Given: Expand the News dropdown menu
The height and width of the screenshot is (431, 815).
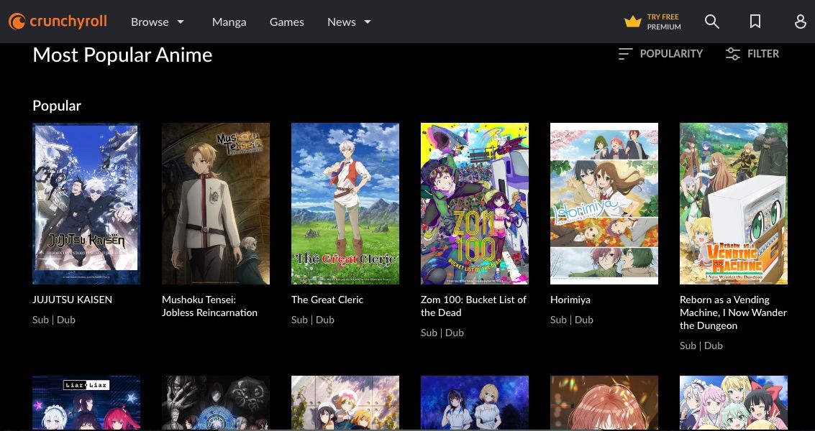Looking at the screenshot, I should (349, 22).
